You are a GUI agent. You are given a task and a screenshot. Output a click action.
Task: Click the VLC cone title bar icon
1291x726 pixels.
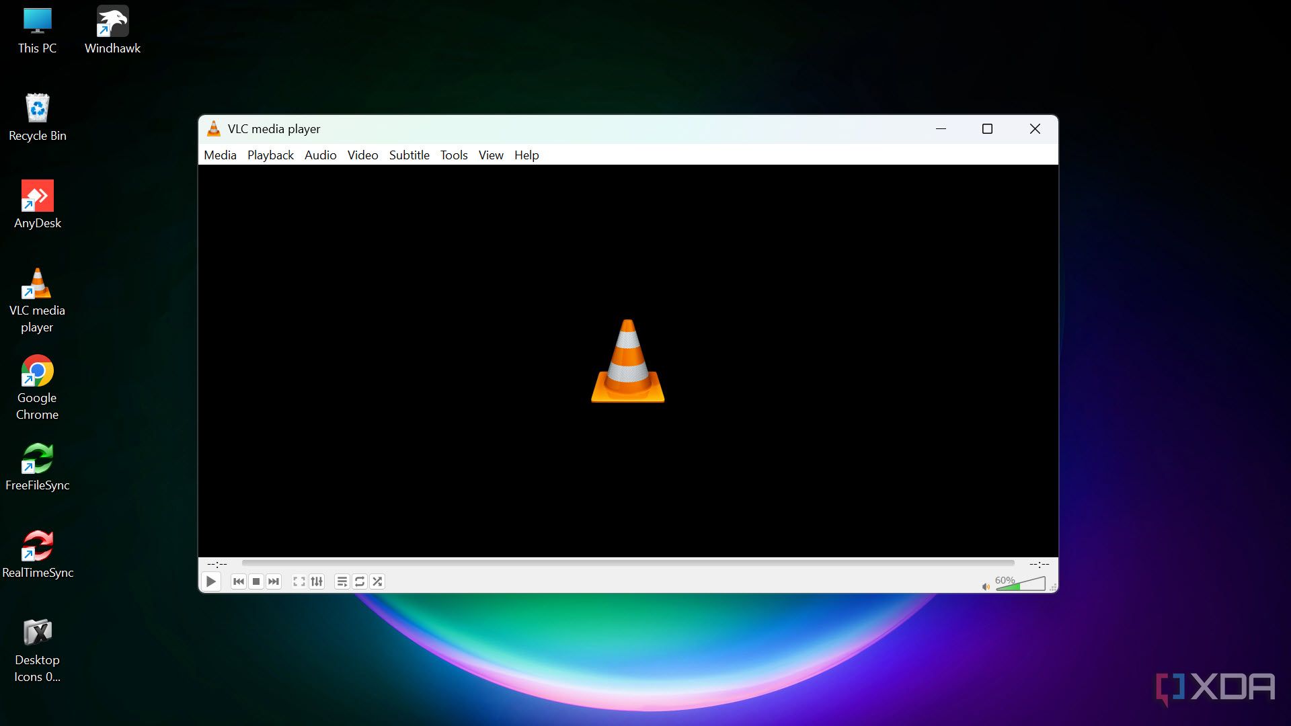pyautogui.click(x=214, y=128)
